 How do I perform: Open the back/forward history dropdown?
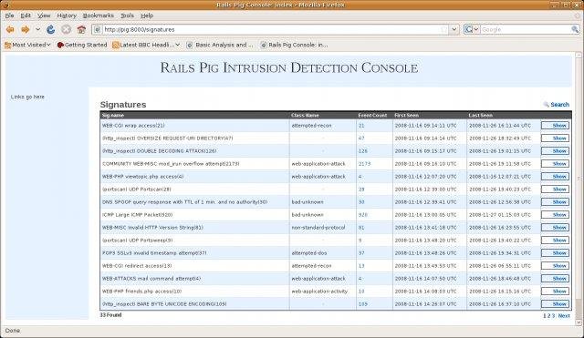tap(37, 29)
